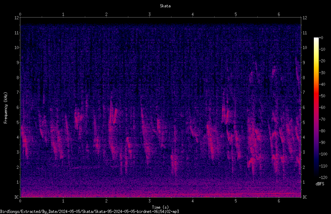The width and height of the screenshot is (331, 214).
Task: Click the Frequency (kHz) axis label
Action: (x=6, y=108)
